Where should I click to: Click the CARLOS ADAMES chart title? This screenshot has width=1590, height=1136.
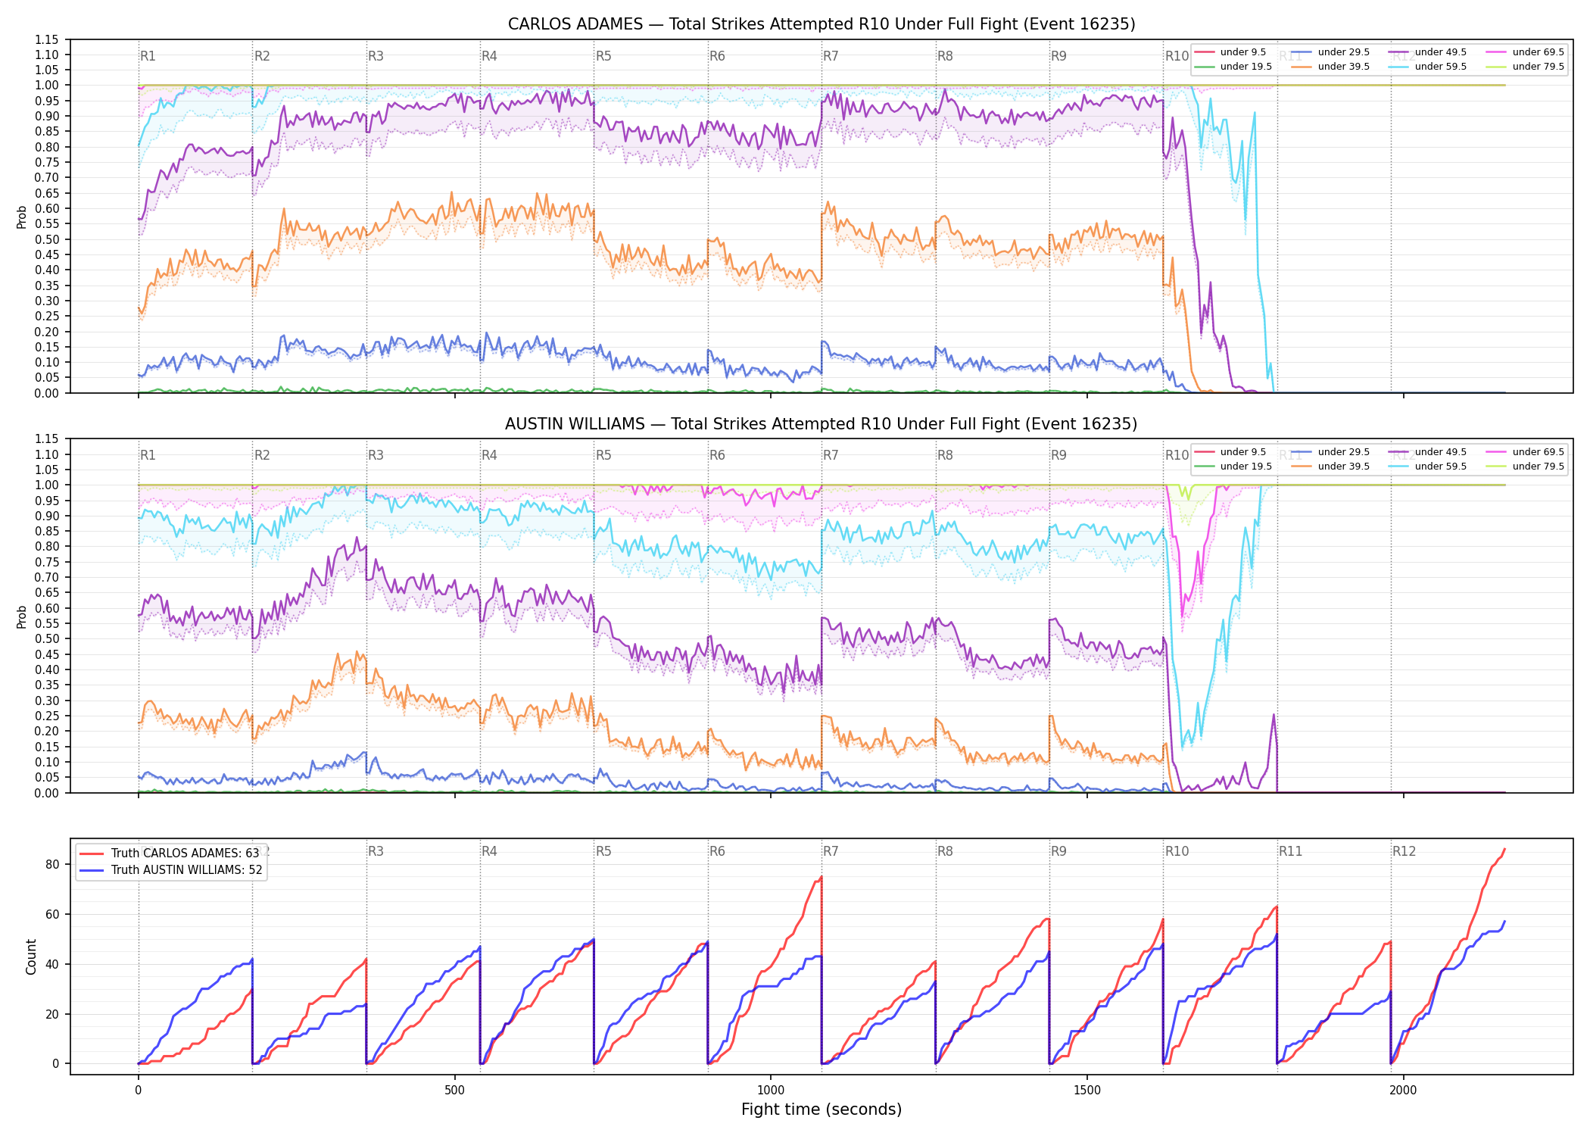(821, 24)
